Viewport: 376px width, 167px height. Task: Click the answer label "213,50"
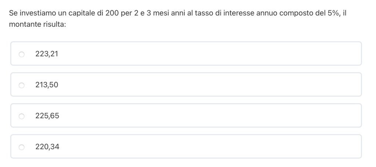[x=47, y=85]
